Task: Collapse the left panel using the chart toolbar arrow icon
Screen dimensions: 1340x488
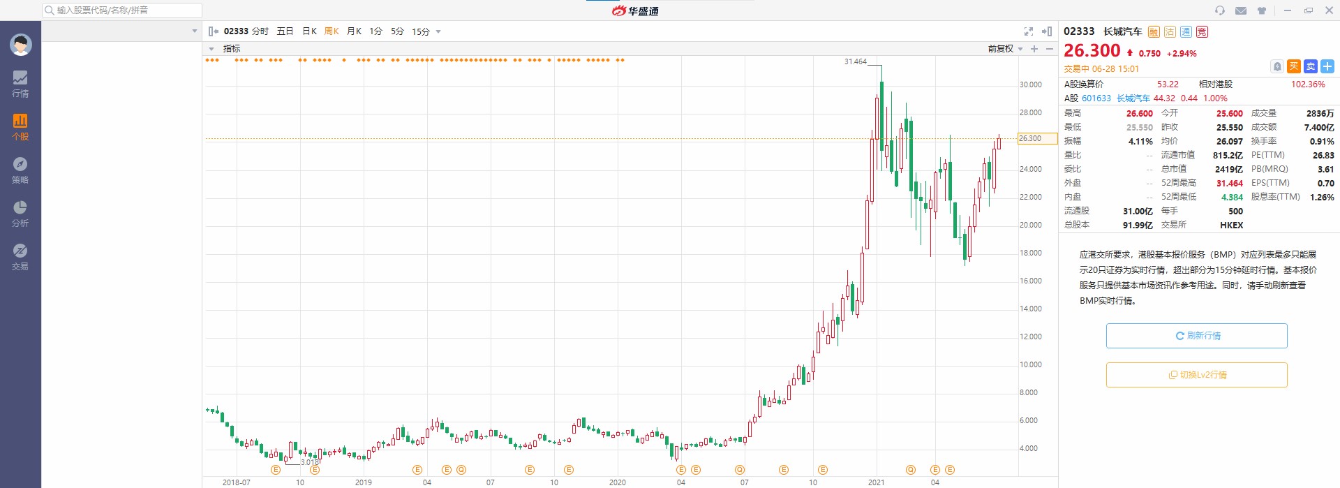Action: tap(214, 31)
